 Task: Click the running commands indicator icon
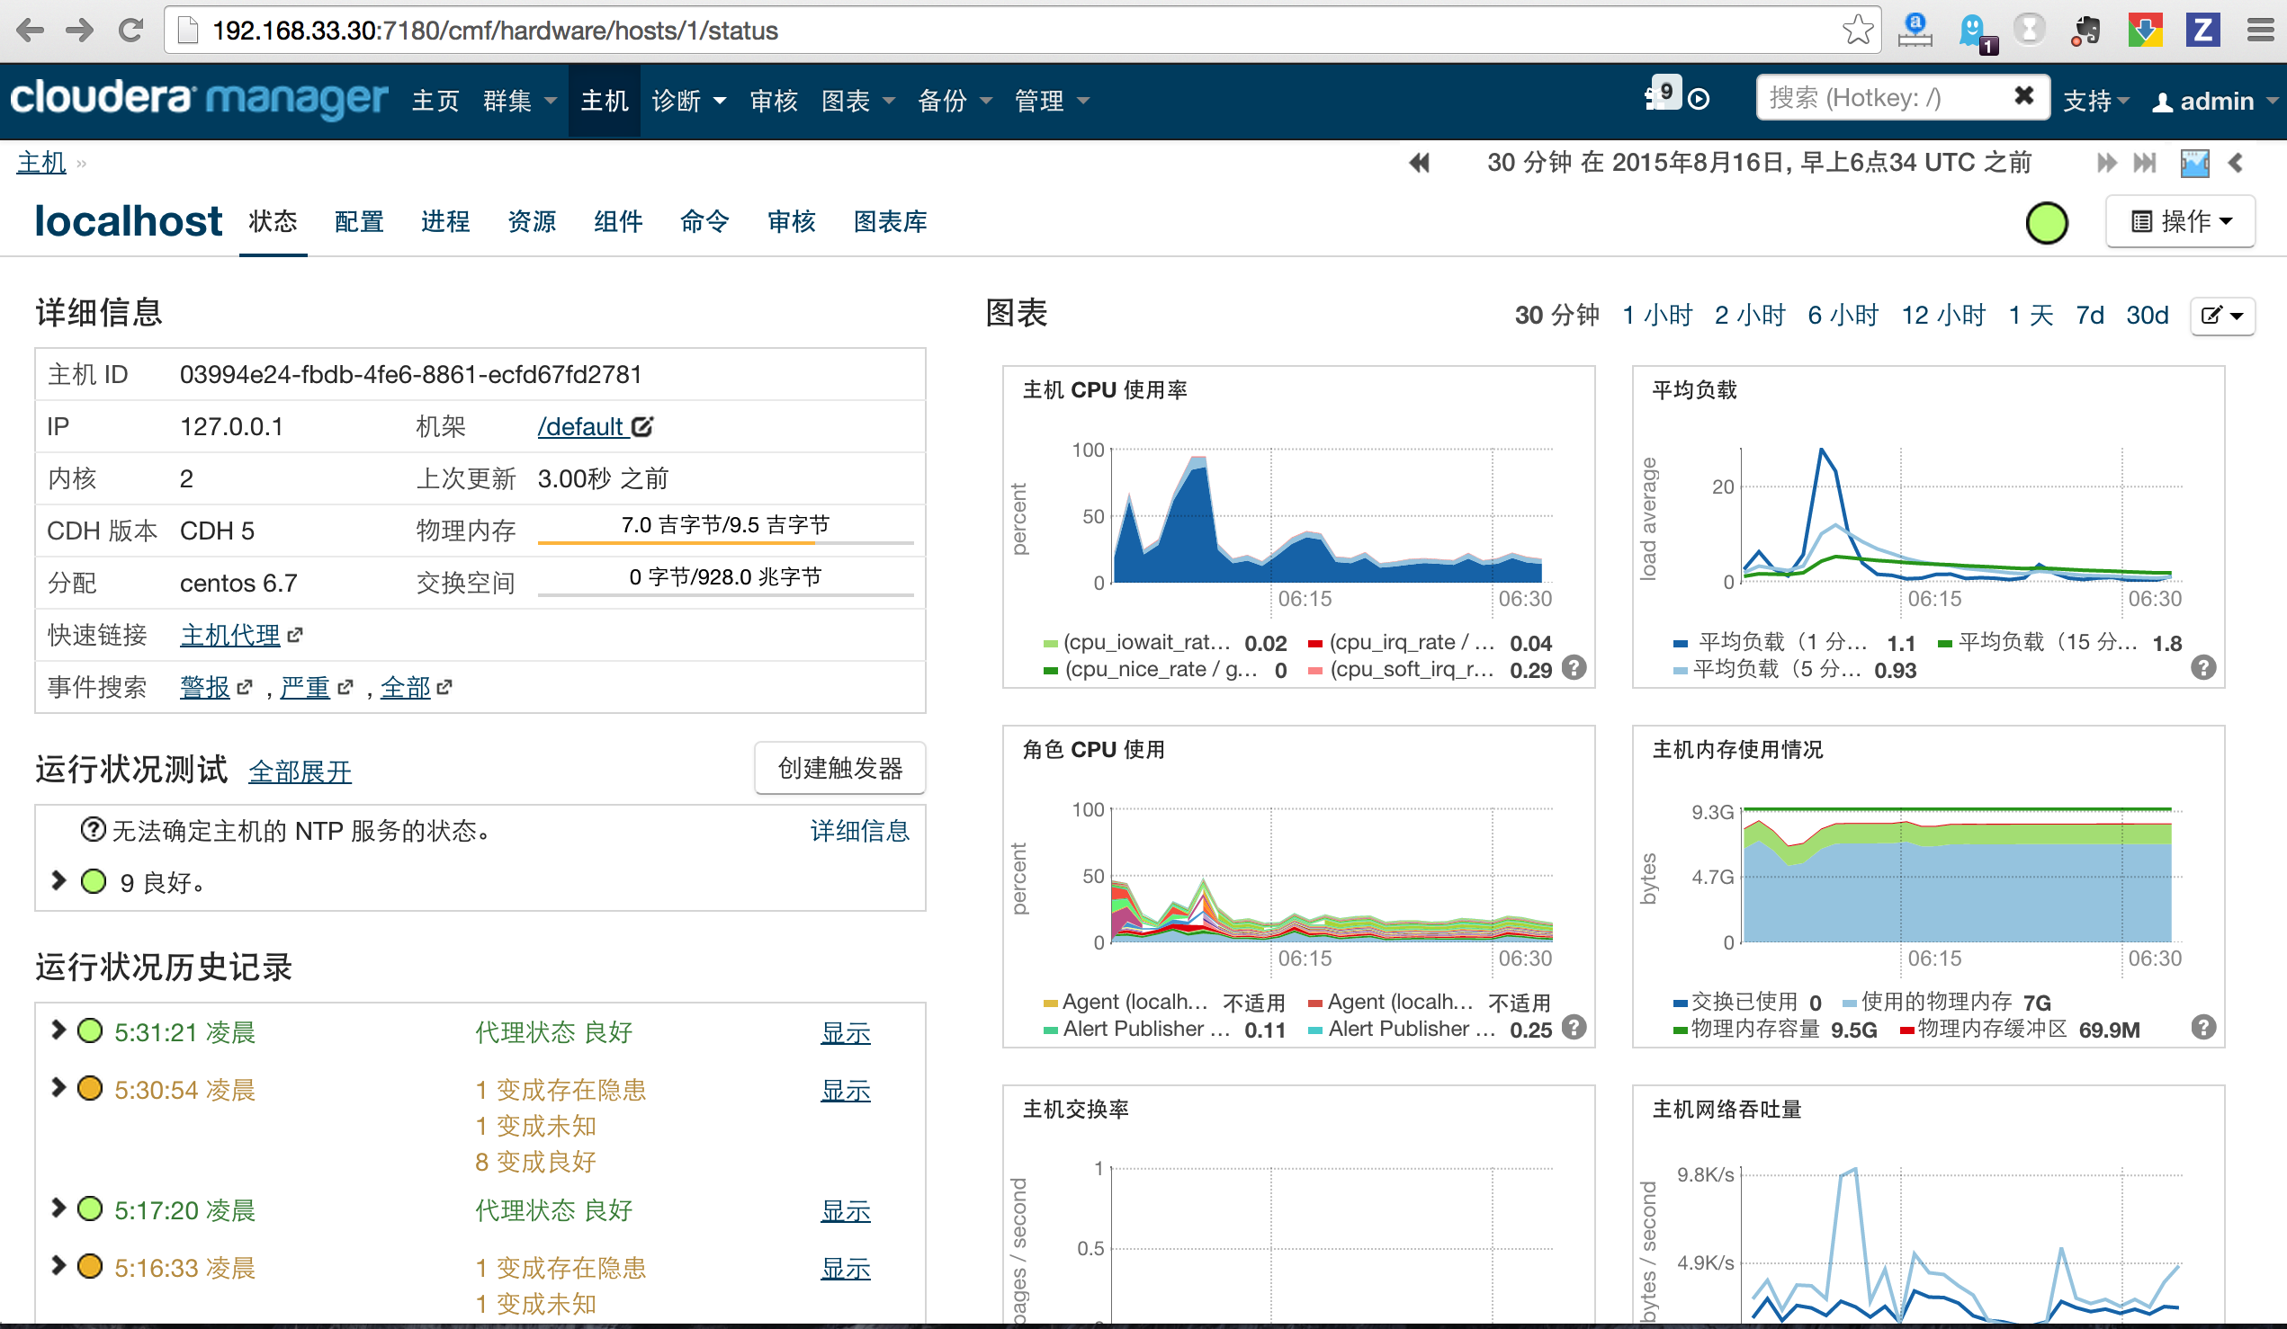pyautogui.click(x=1699, y=99)
